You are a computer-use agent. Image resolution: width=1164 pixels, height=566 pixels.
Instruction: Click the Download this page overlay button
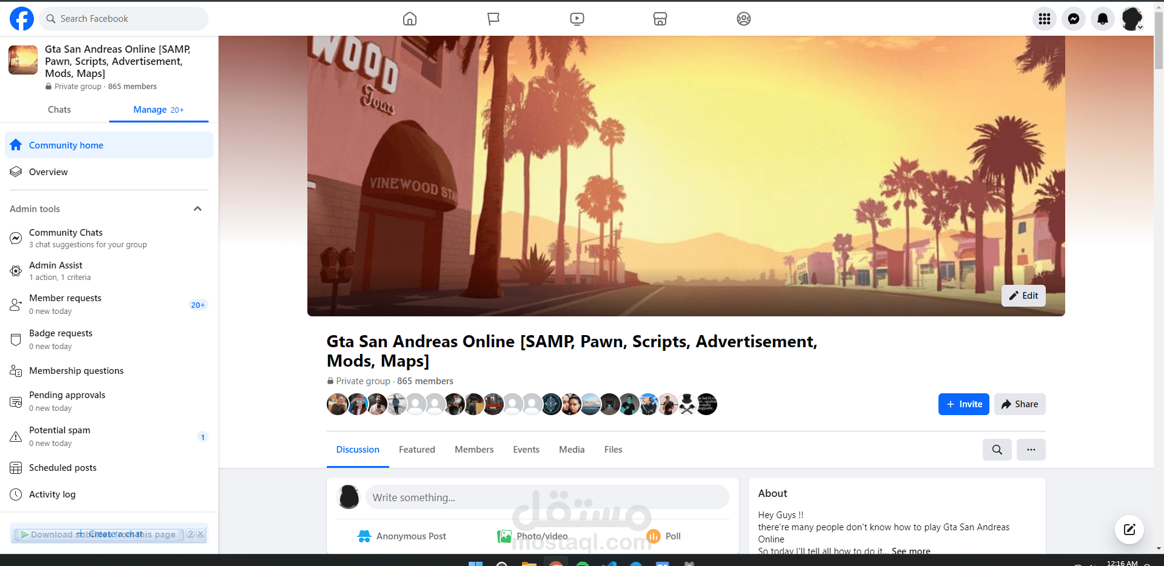tap(99, 534)
